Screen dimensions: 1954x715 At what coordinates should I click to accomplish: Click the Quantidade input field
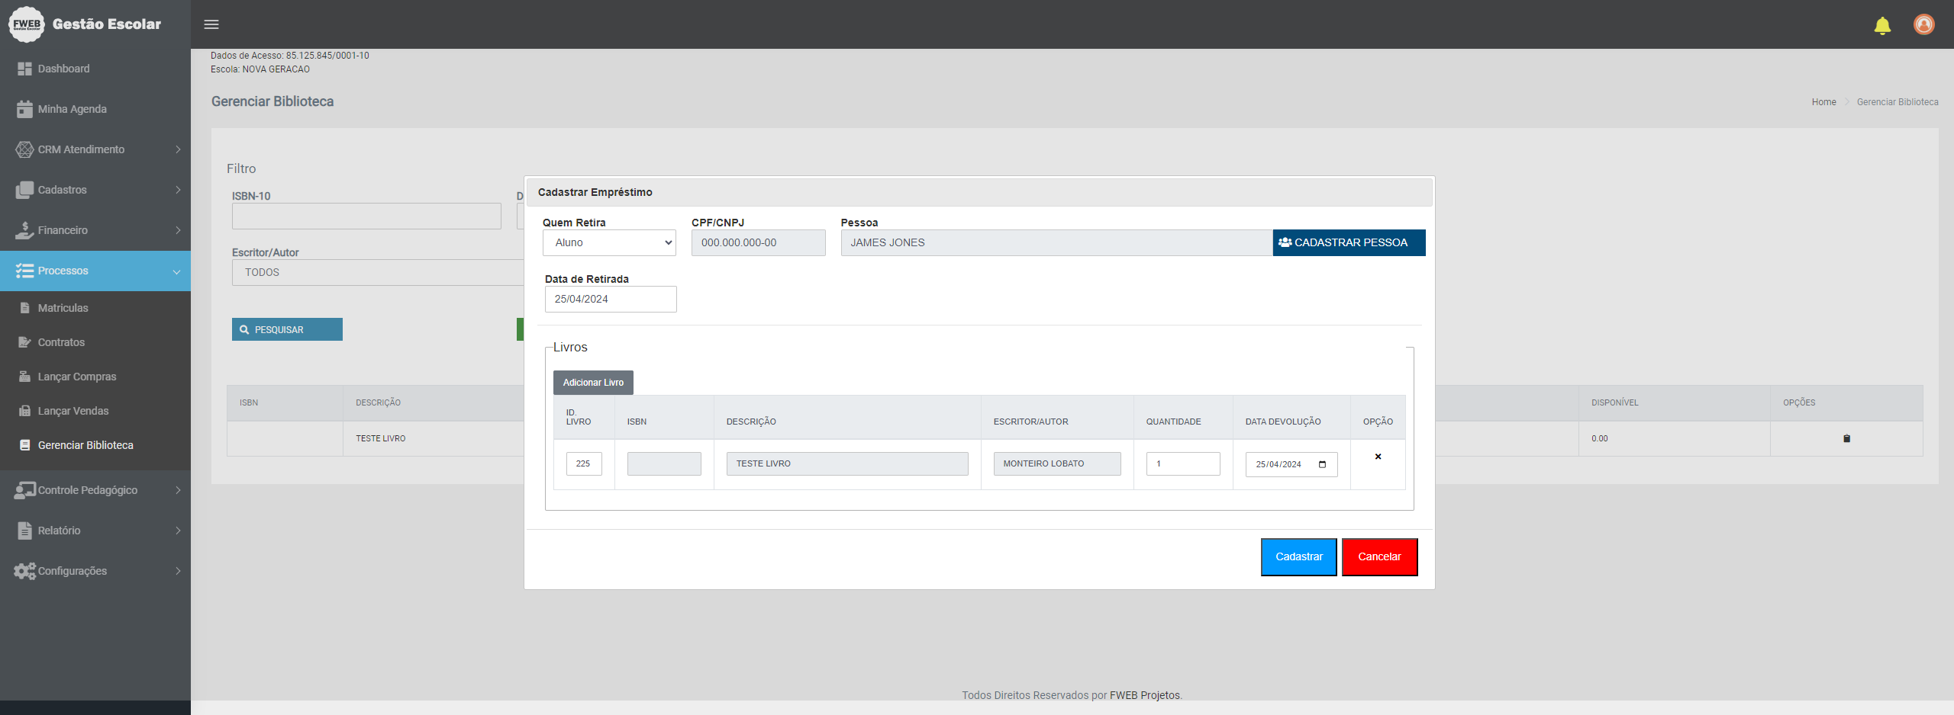(1182, 463)
